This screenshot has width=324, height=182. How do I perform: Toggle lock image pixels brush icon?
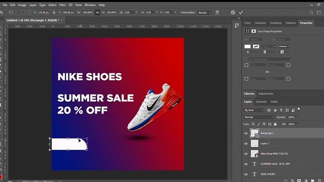tap(259, 124)
